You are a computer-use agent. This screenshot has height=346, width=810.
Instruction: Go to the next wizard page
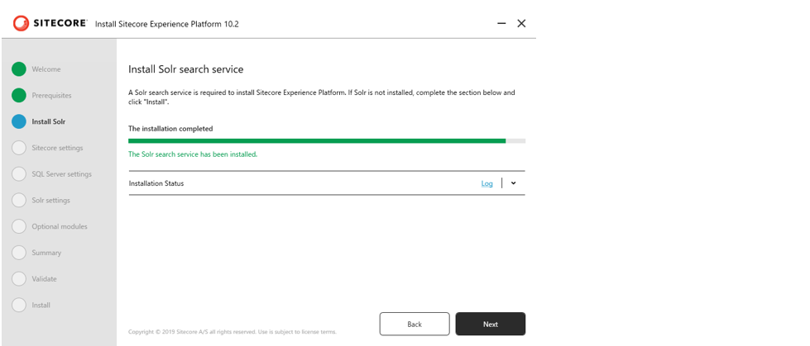point(491,324)
